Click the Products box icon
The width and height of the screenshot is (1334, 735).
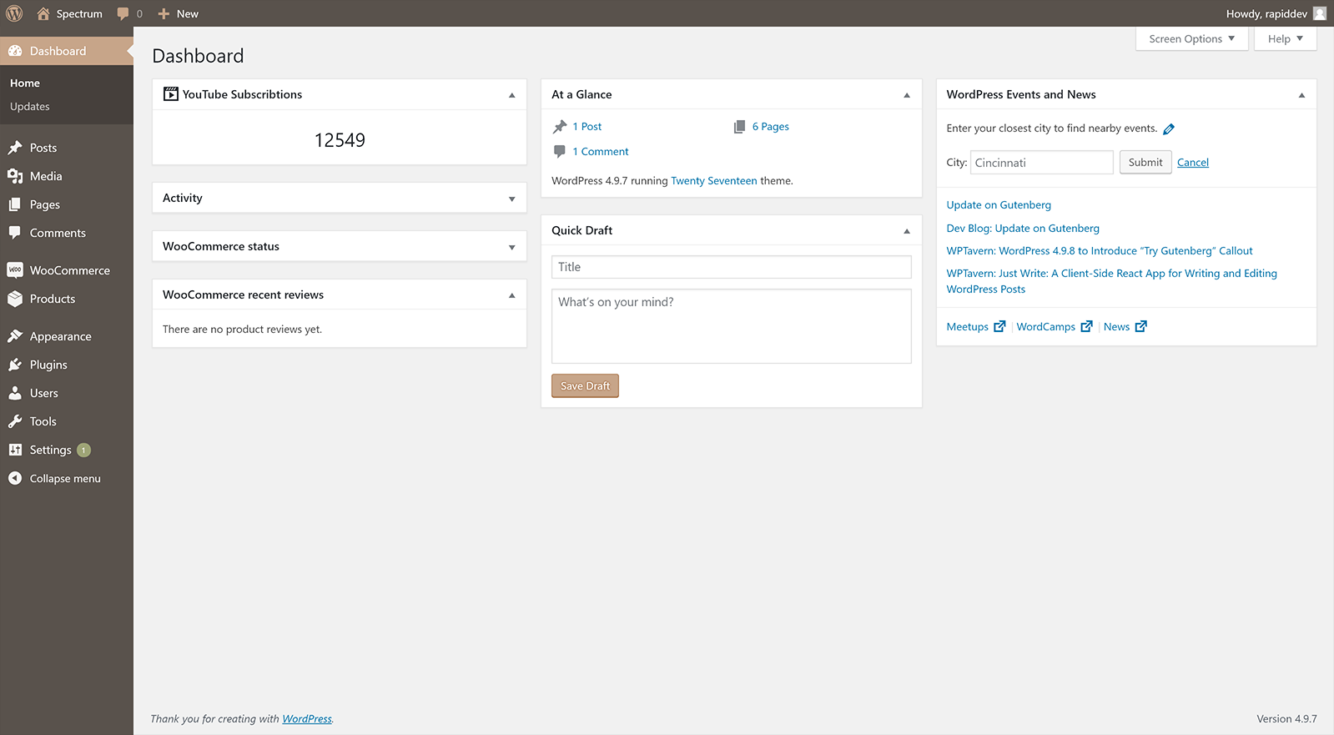pyautogui.click(x=15, y=299)
